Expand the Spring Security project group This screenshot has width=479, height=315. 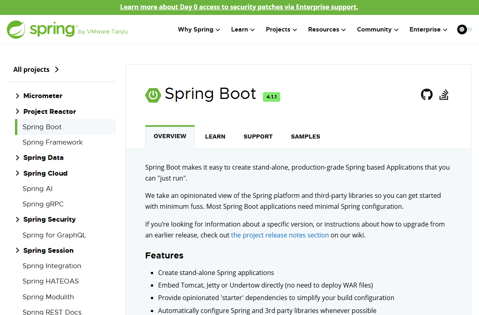[17, 219]
